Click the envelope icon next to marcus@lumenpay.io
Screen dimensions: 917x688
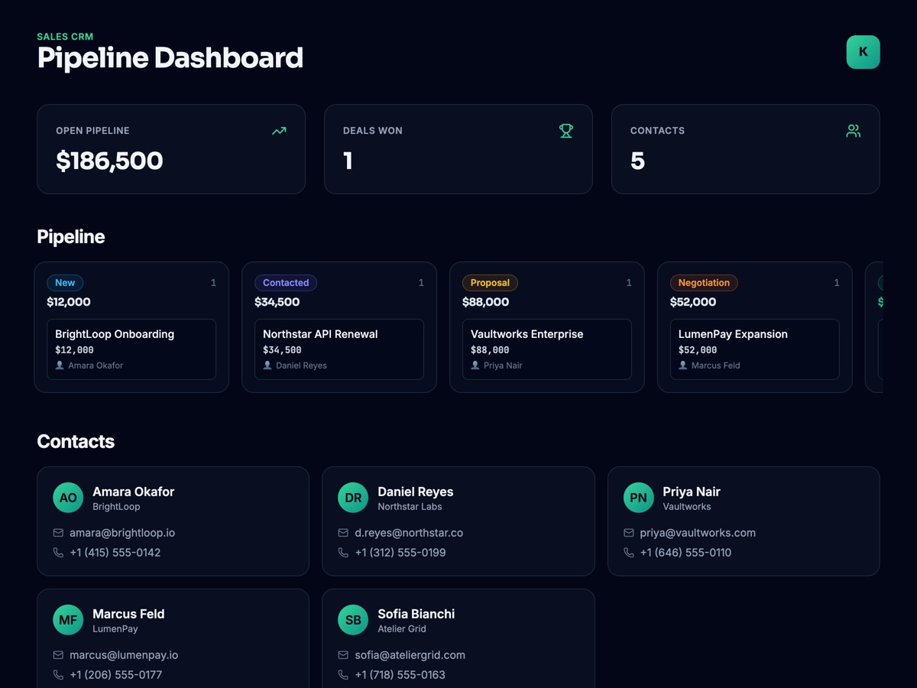pos(58,655)
